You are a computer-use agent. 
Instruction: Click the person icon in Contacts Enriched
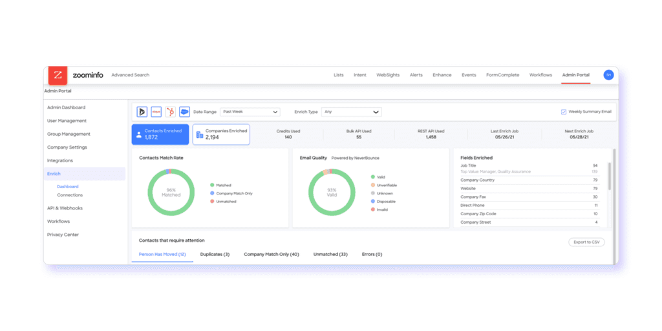[138, 134]
